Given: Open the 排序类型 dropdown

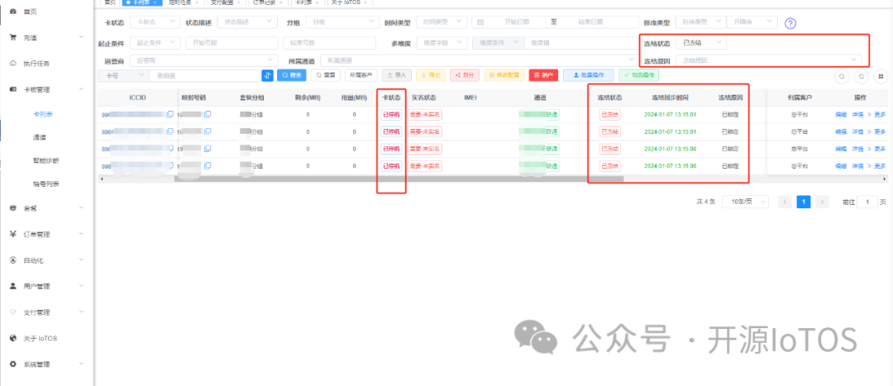Looking at the screenshot, I should coord(700,22).
